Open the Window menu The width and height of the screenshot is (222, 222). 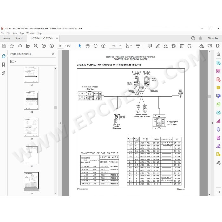[x=30, y=33]
